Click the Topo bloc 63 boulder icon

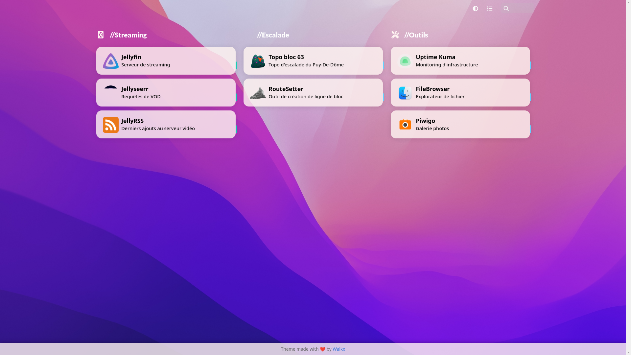tap(258, 61)
